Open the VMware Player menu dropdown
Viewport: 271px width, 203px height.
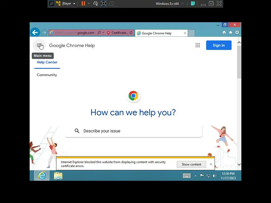pyautogui.click(x=69, y=3)
